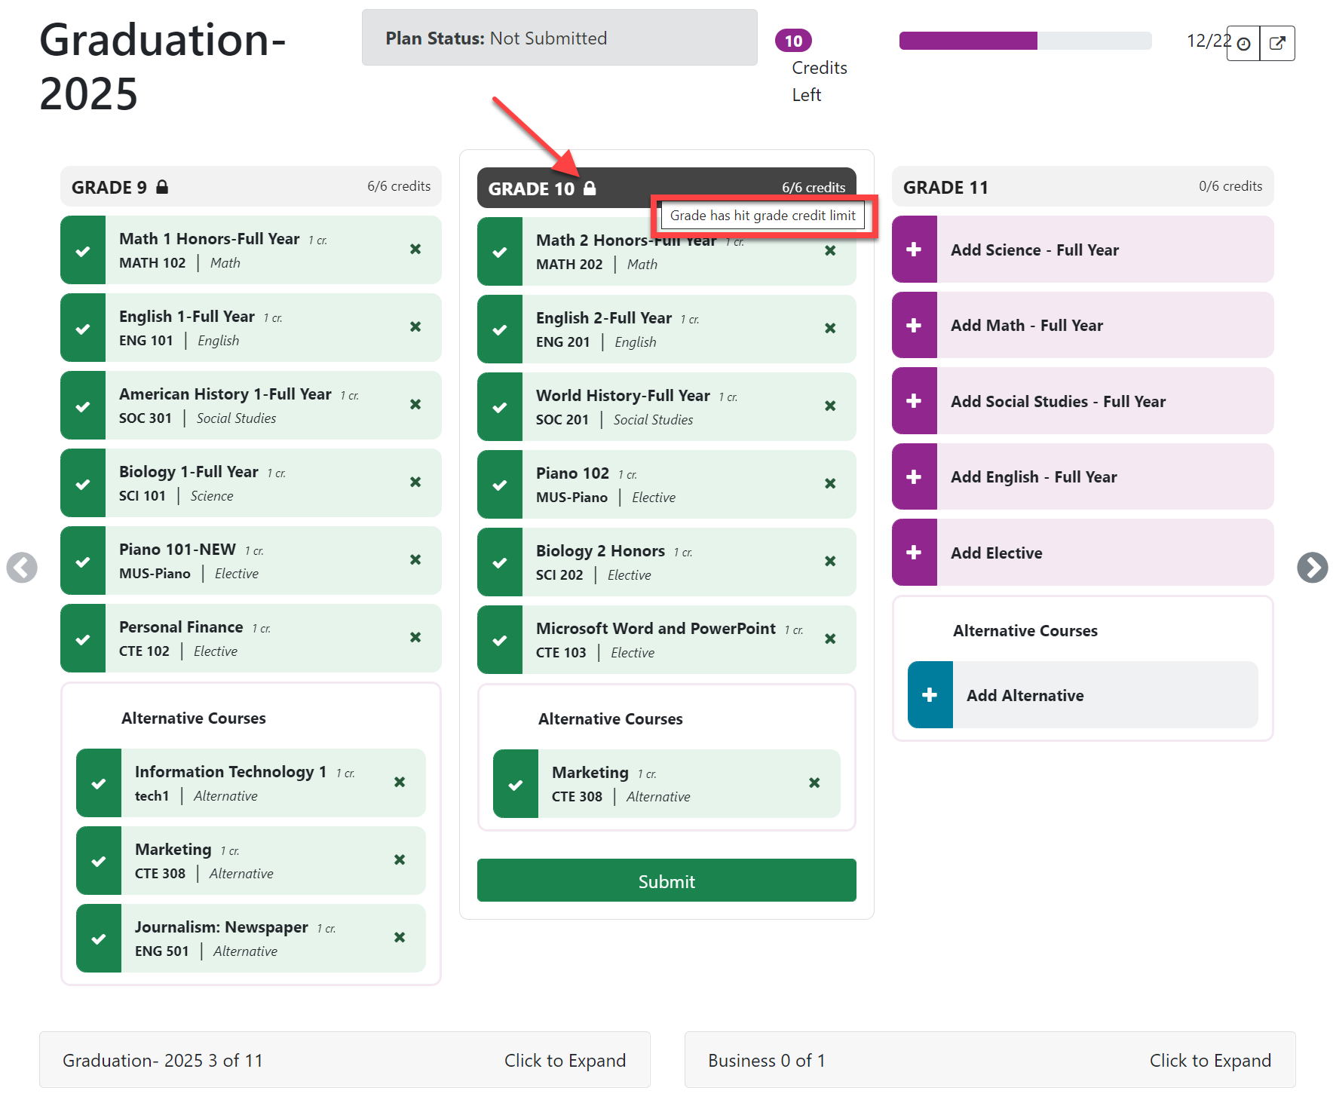Remove Microsoft Word and PowerPoint course
The width and height of the screenshot is (1333, 1115).
click(x=830, y=639)
